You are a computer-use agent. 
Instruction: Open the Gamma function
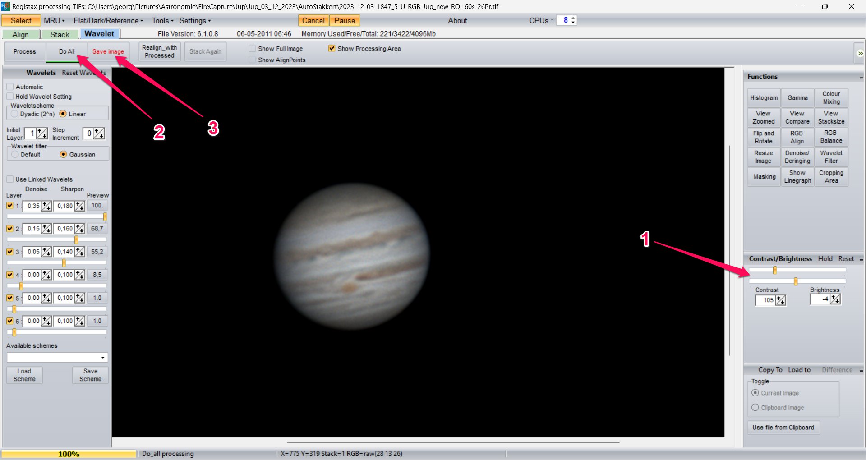pos(798,98)
